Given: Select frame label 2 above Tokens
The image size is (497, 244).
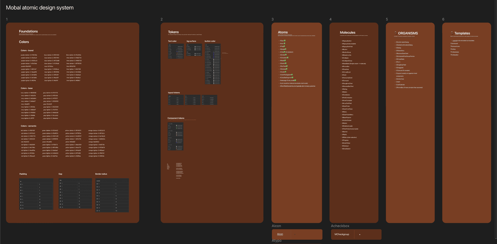Looking at the screenshot, I should click(162, 19).
